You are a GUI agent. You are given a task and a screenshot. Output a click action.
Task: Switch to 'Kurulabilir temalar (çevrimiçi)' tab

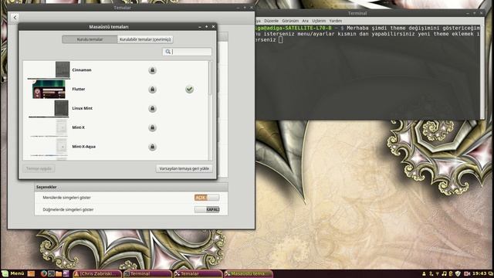(x=145, y=39)
